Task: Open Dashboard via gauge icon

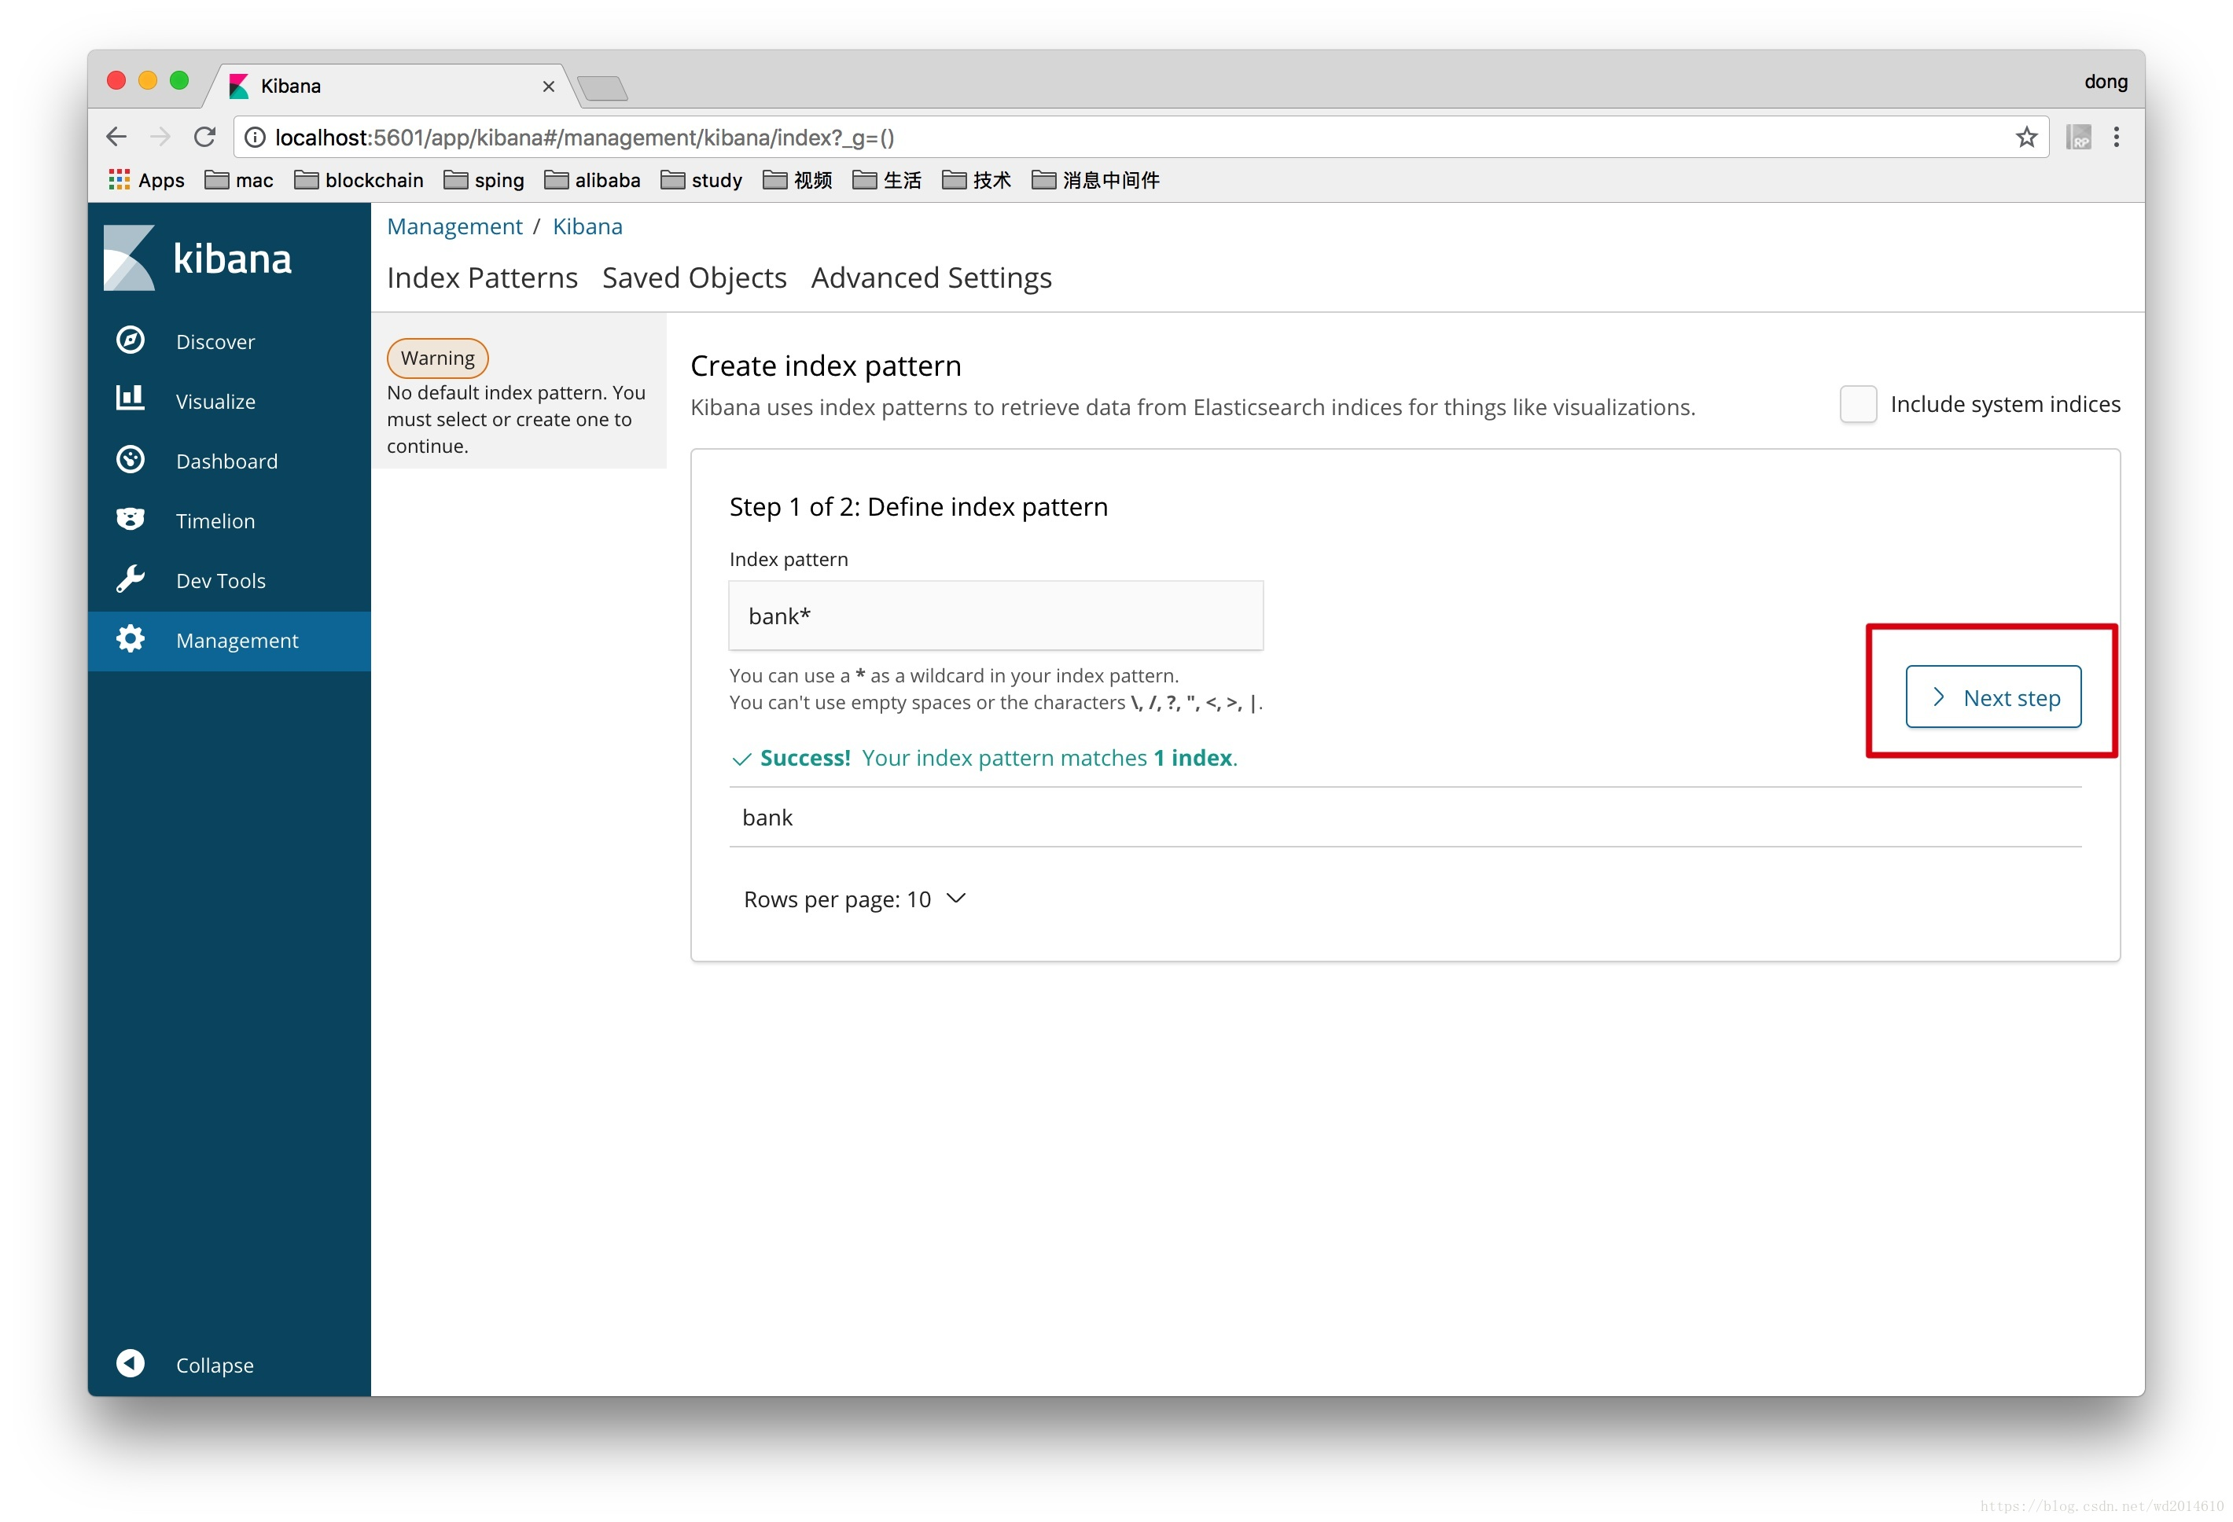Action: (x=131, y=460)
